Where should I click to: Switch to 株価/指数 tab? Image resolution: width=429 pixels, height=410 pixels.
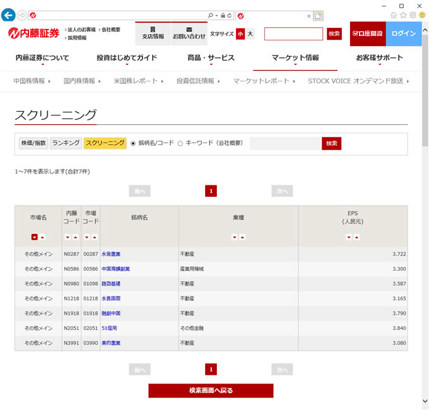coord(33,143)
